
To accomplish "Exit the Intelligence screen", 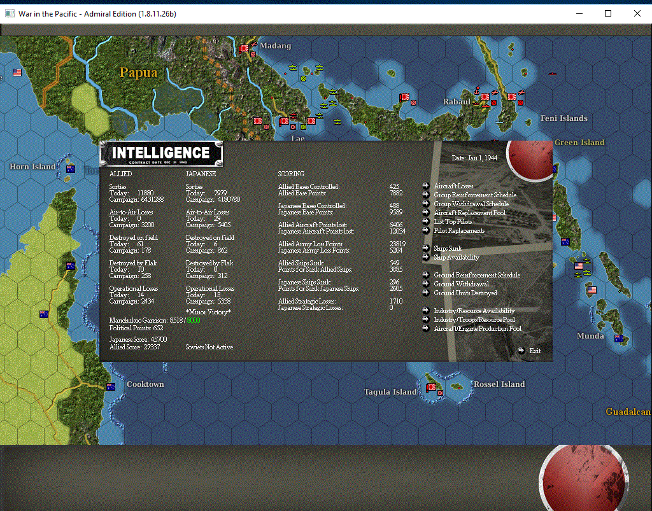I will coord(535,351).
